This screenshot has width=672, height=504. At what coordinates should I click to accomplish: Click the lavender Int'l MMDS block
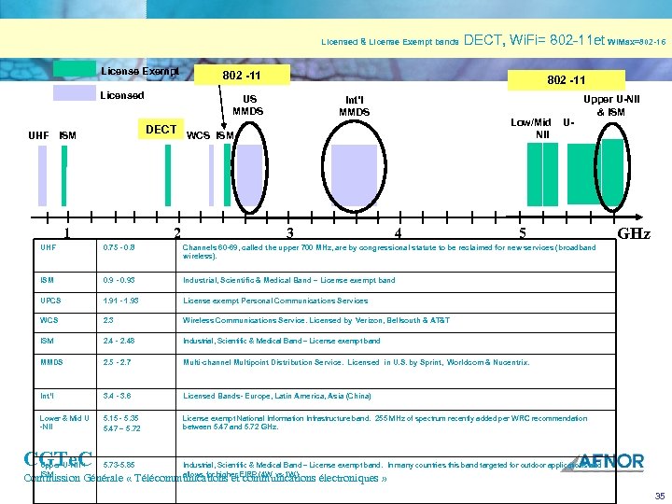pyautogui.click(x=354, y=175)
